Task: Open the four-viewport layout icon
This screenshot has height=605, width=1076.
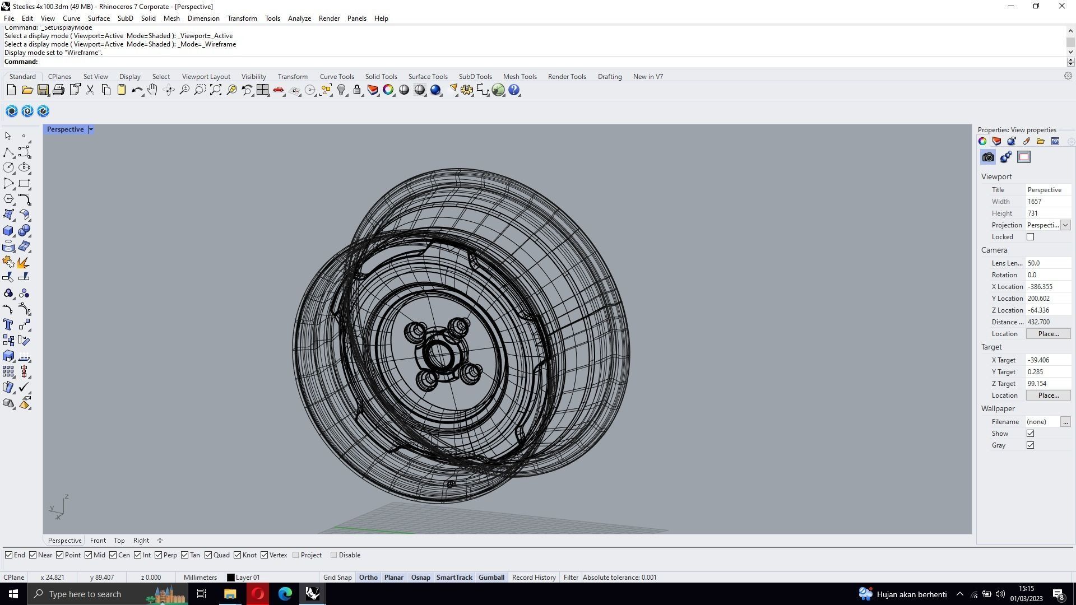Action: 262,90
